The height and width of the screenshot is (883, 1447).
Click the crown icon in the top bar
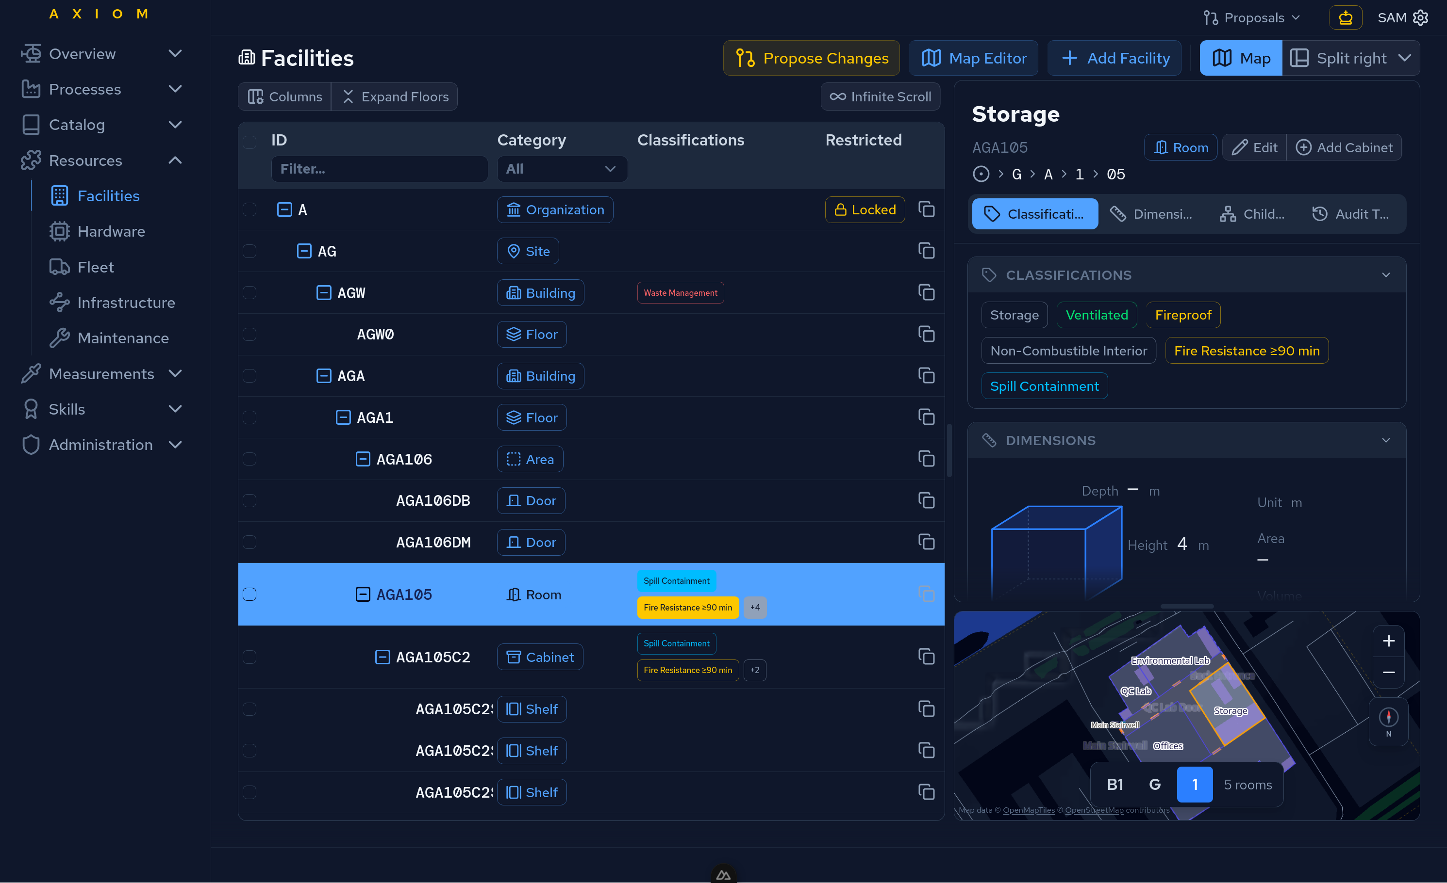coord(1346,17)
